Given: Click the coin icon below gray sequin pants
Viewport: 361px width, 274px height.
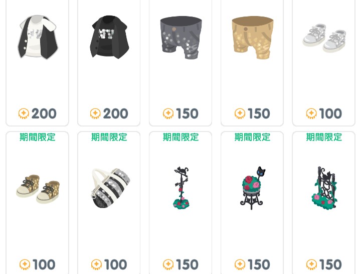Looking at the screenshot, I should pyautogui.click(x=168, y=113).
